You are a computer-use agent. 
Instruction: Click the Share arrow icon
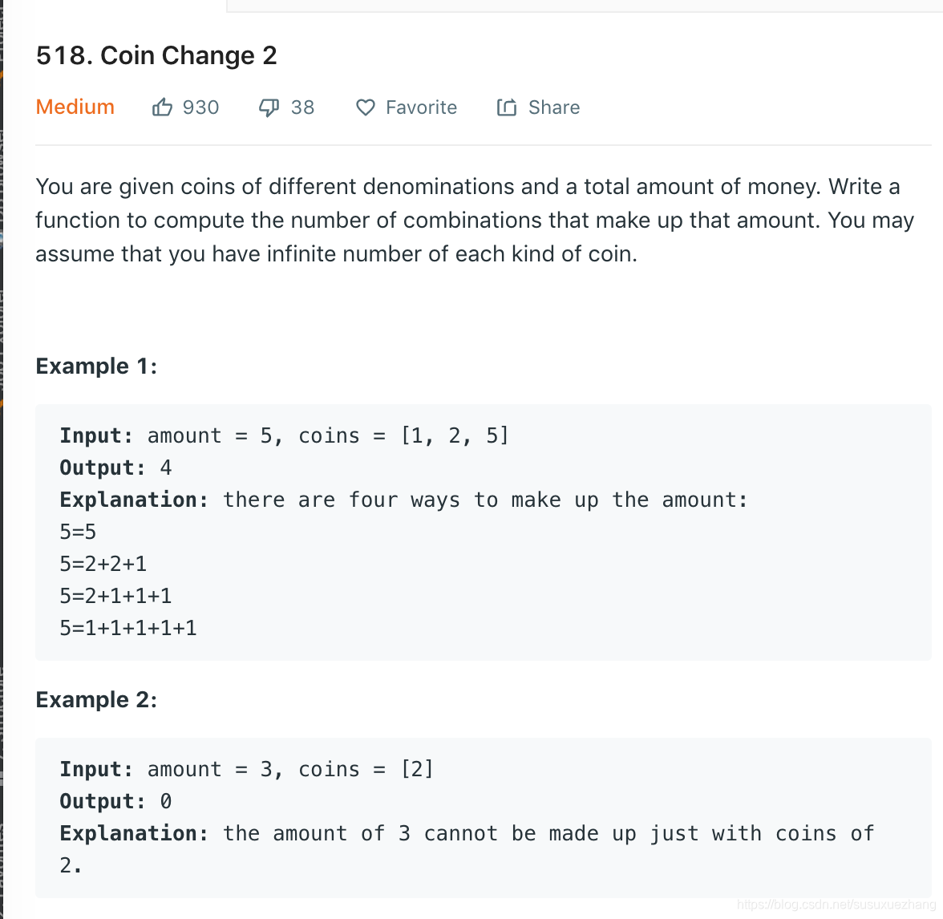[507, 107]
